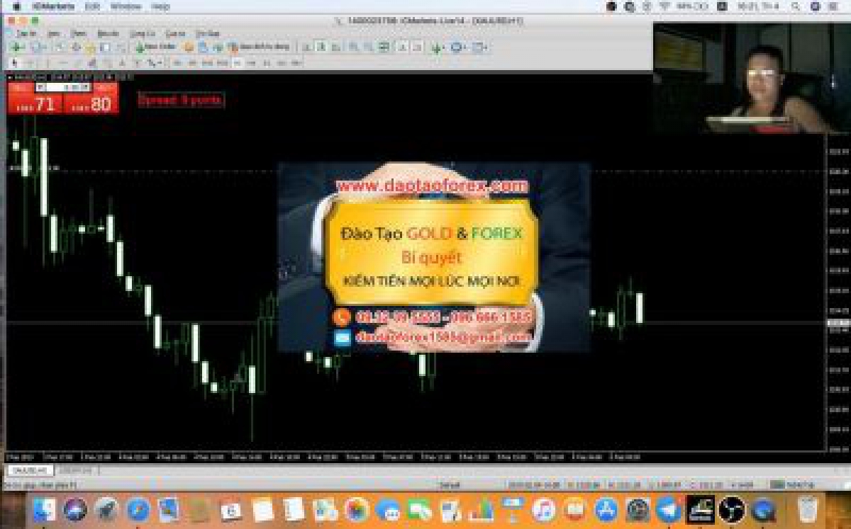851x529 pixels.
Task: Select the MN timeframe button
Action: tap(296, 63)
